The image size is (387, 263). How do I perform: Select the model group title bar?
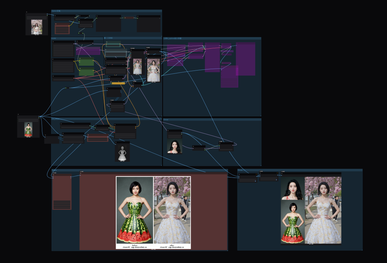click(x=77, y=38)
